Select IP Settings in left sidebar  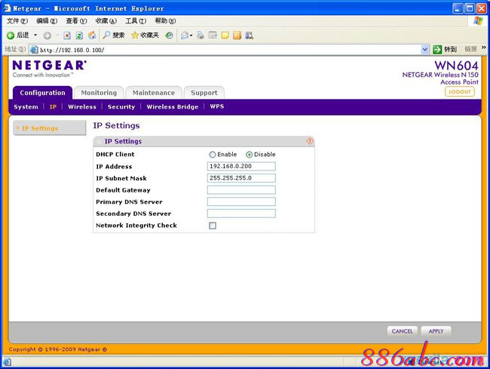pos(49,128)
